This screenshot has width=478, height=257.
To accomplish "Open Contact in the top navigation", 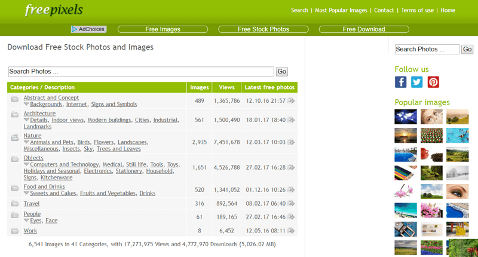I will tap(384, 10).
